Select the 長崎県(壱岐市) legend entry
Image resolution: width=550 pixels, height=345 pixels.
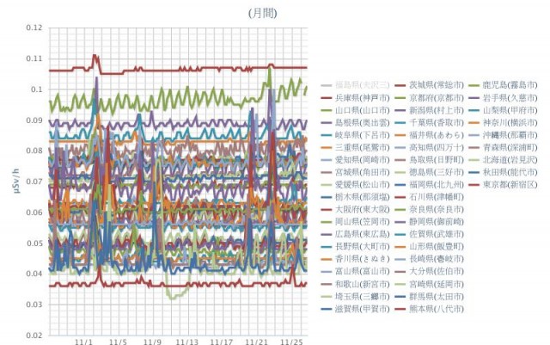[430, 259]
